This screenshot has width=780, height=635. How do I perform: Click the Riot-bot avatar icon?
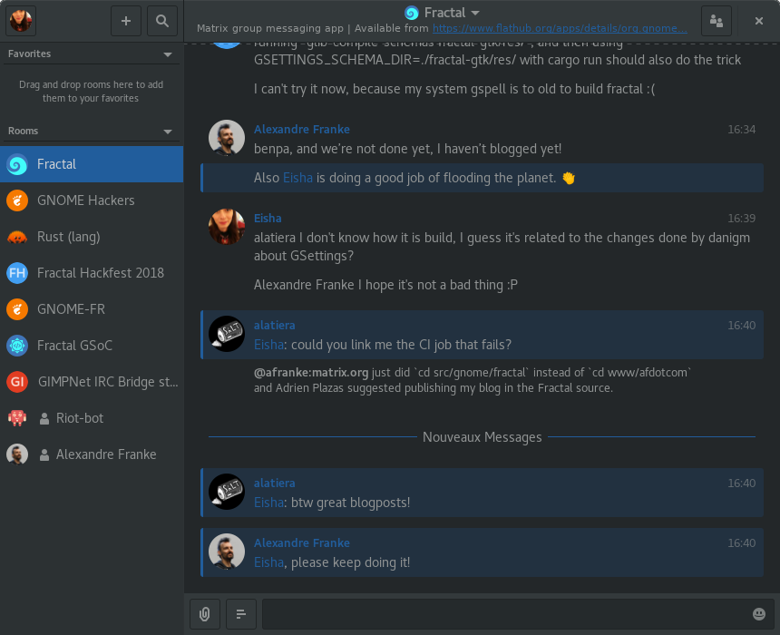[x=17, y=418]
